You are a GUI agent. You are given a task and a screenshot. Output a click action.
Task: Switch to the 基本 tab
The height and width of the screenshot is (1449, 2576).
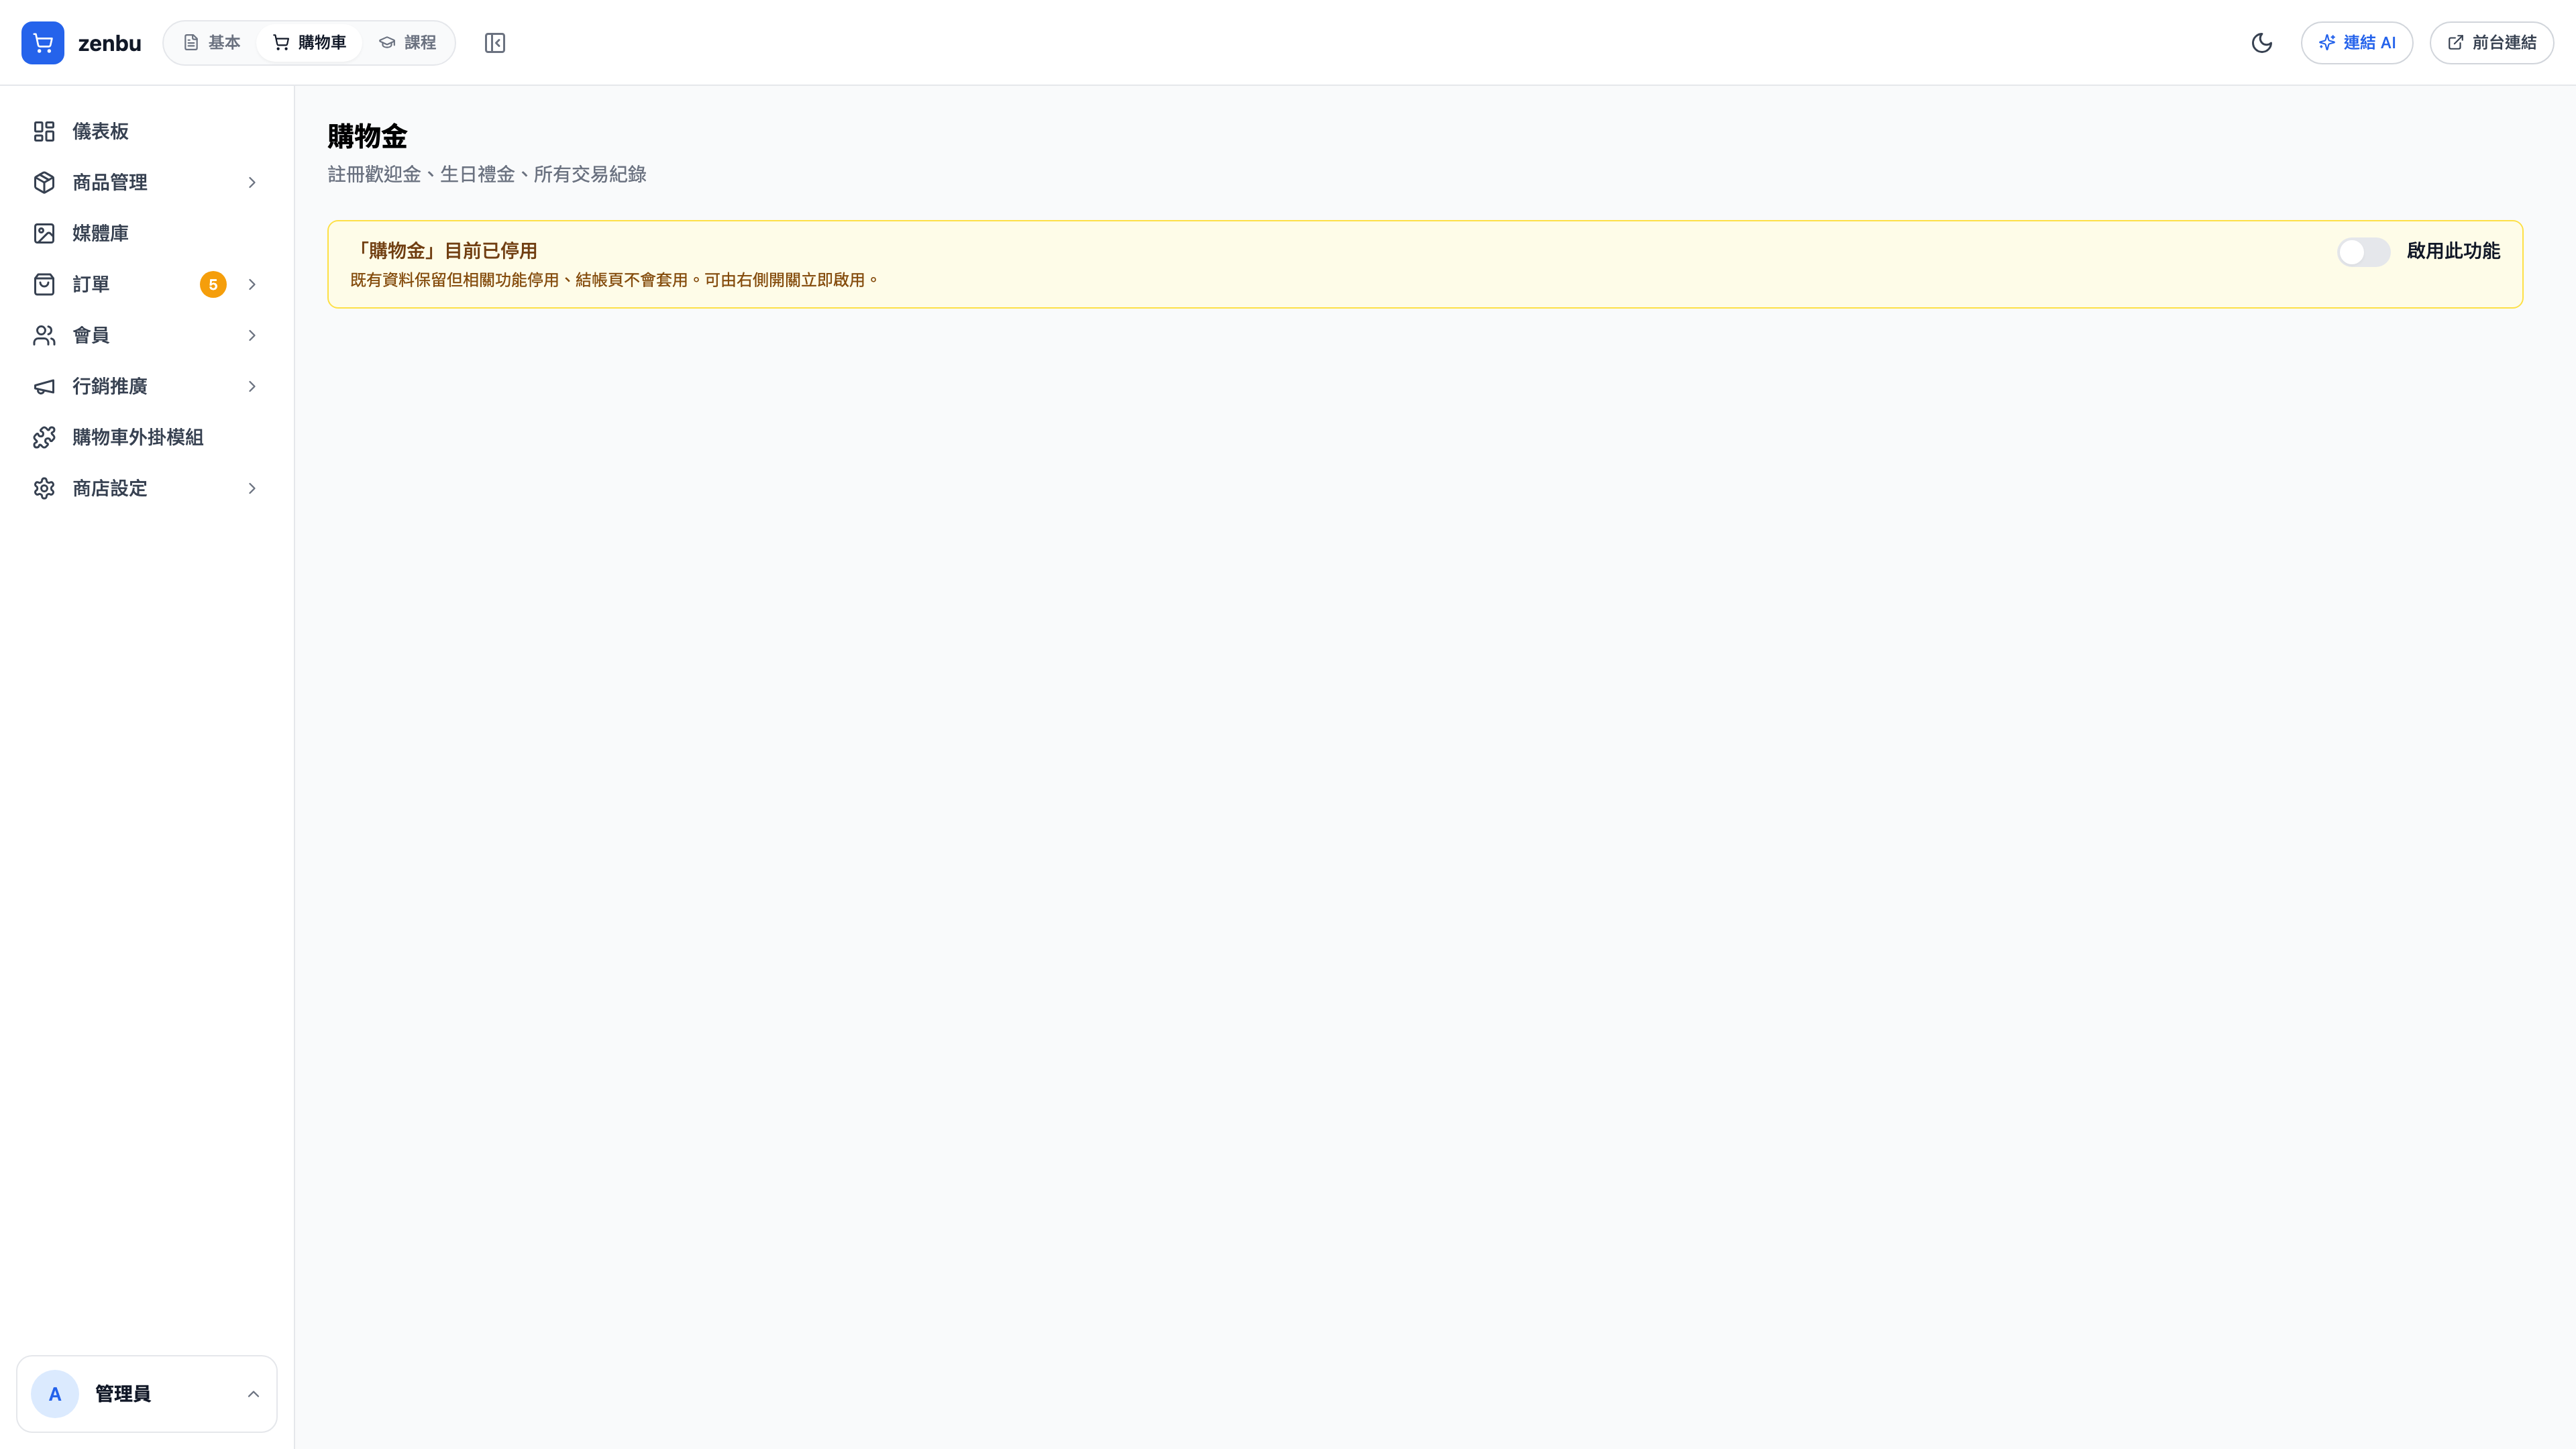pos(212,43)
